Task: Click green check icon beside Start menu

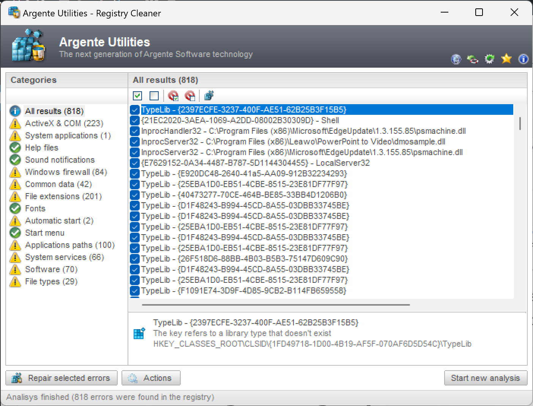Action: (15, 233)
